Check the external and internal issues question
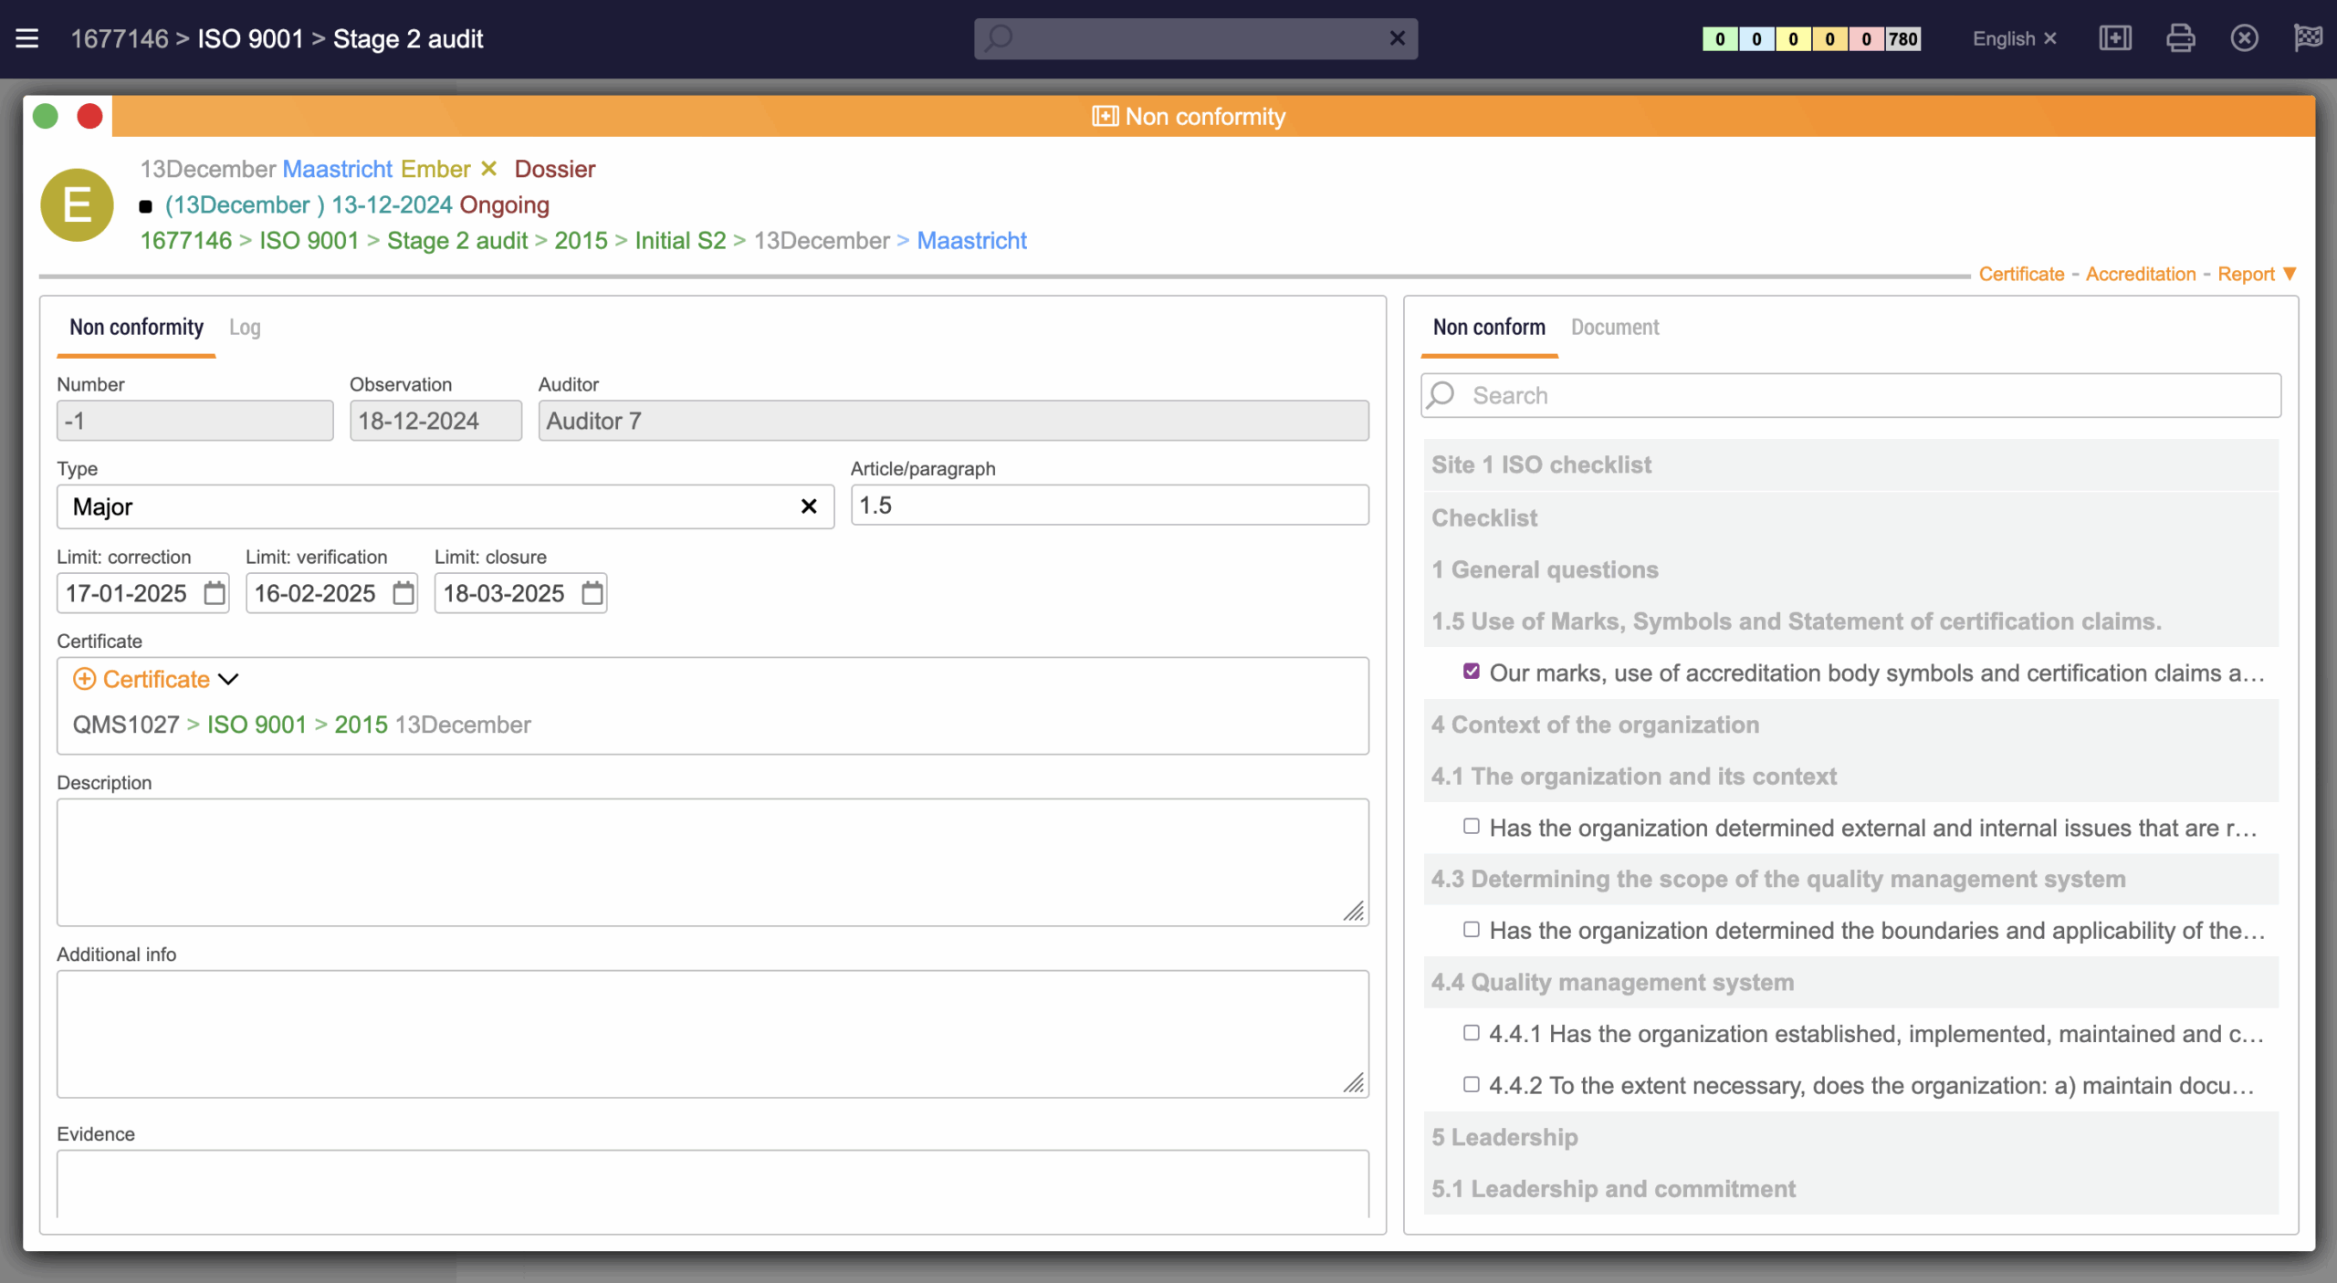The width and height of the screenshot is (2337, 1283). tap(1472, 827)
